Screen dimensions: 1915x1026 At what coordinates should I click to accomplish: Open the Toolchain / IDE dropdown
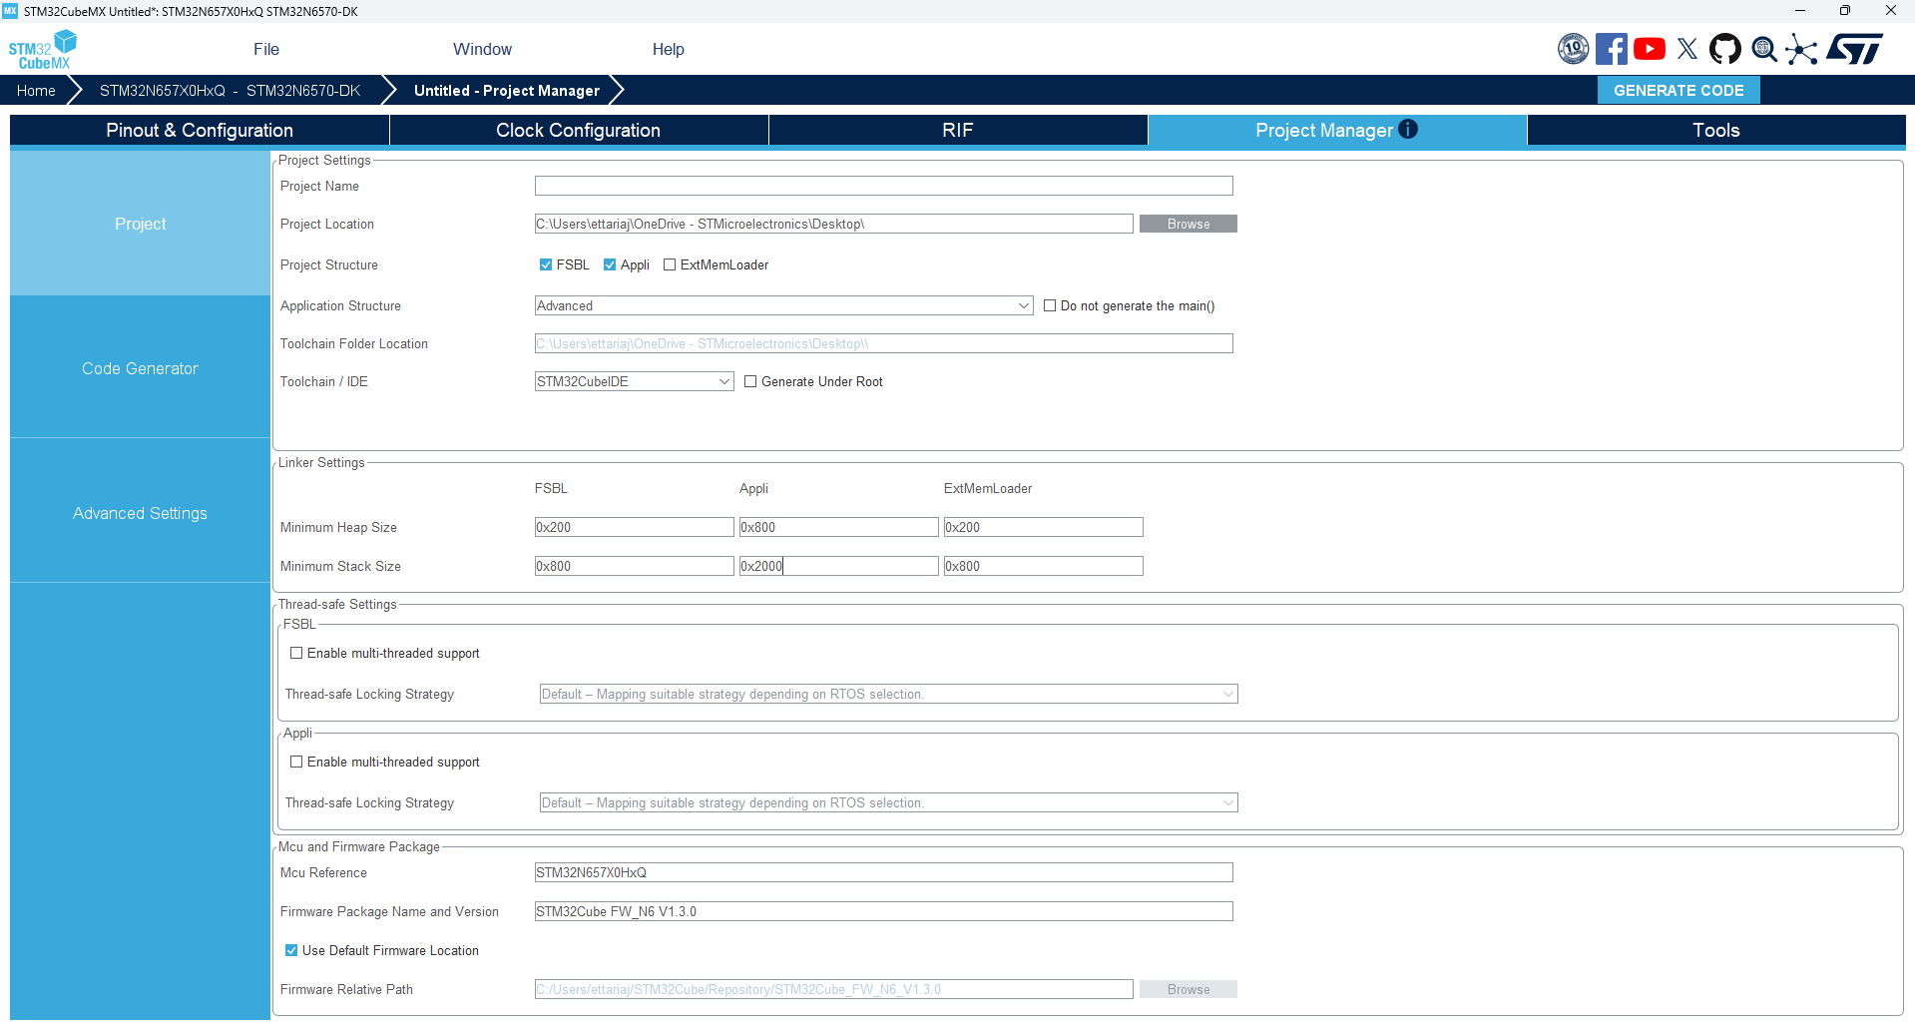click(x=634, y=381)
